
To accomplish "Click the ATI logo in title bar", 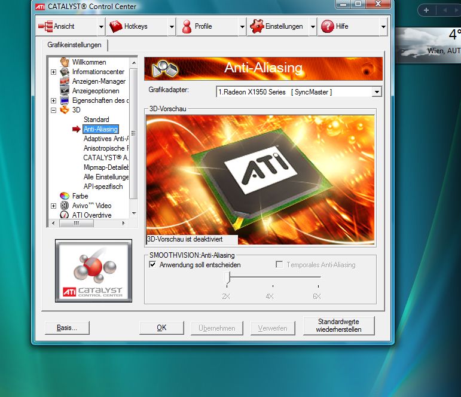I will (40, 7).
